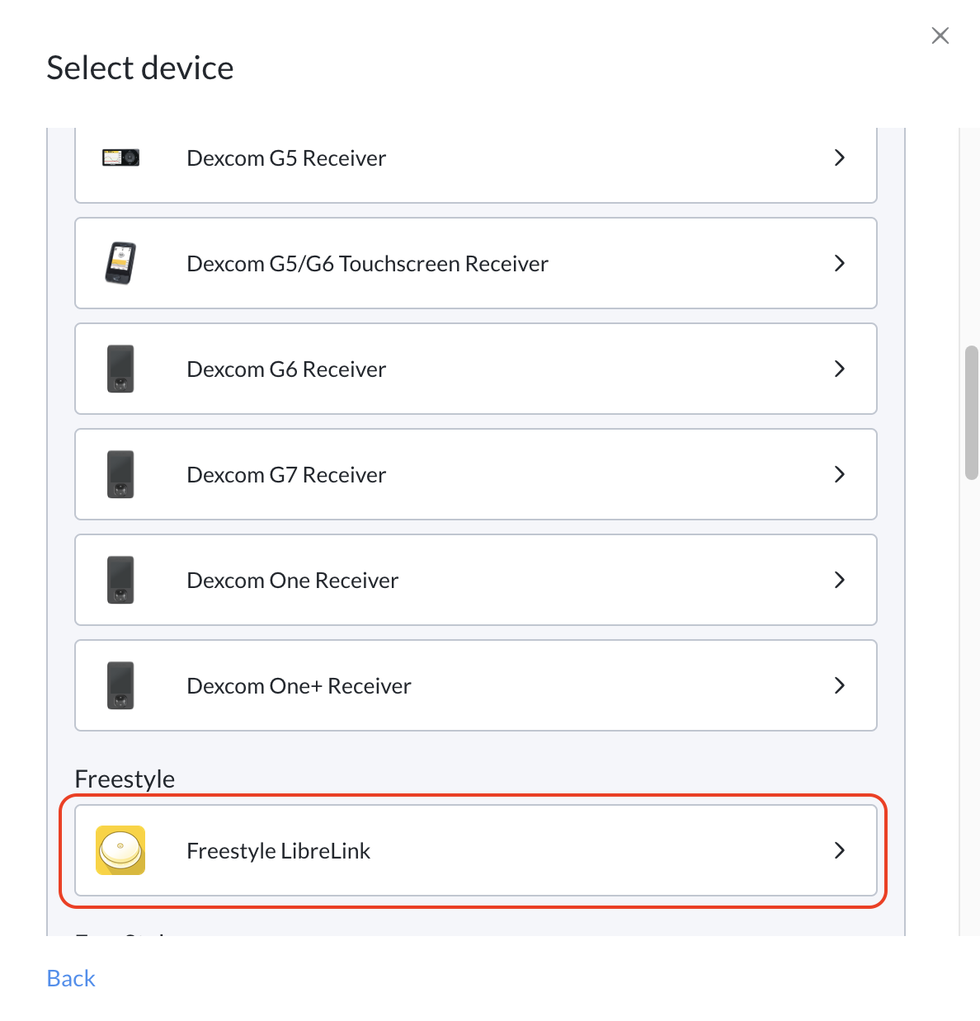Screen dimensions: 980x1021
Task: Click chevron for Dexcom G7 Receiver
Action: pos(840,474)
